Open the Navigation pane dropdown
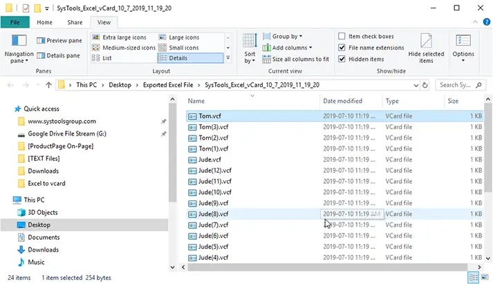 (19, 48)
